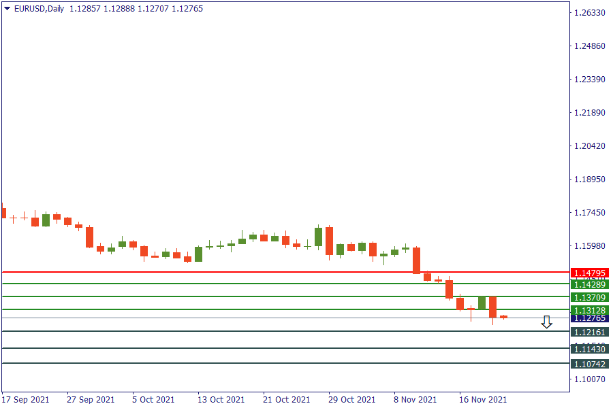Select the lowest dark horizontal line on chart

pyautogui.click(x=285, y=363)
